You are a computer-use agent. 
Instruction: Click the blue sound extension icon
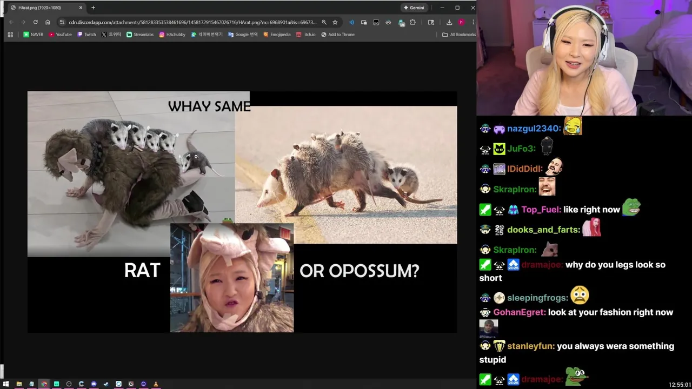[x=351, y=22]
